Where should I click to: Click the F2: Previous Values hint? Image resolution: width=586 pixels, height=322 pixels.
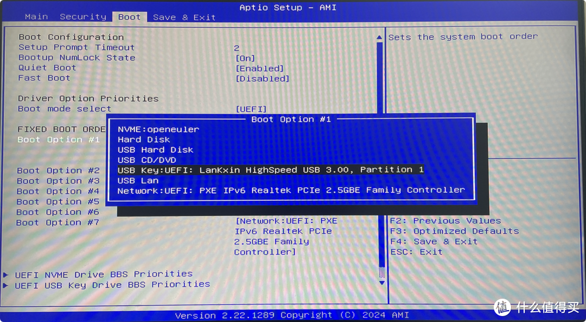pyautogui.click(x=445, y=221)
